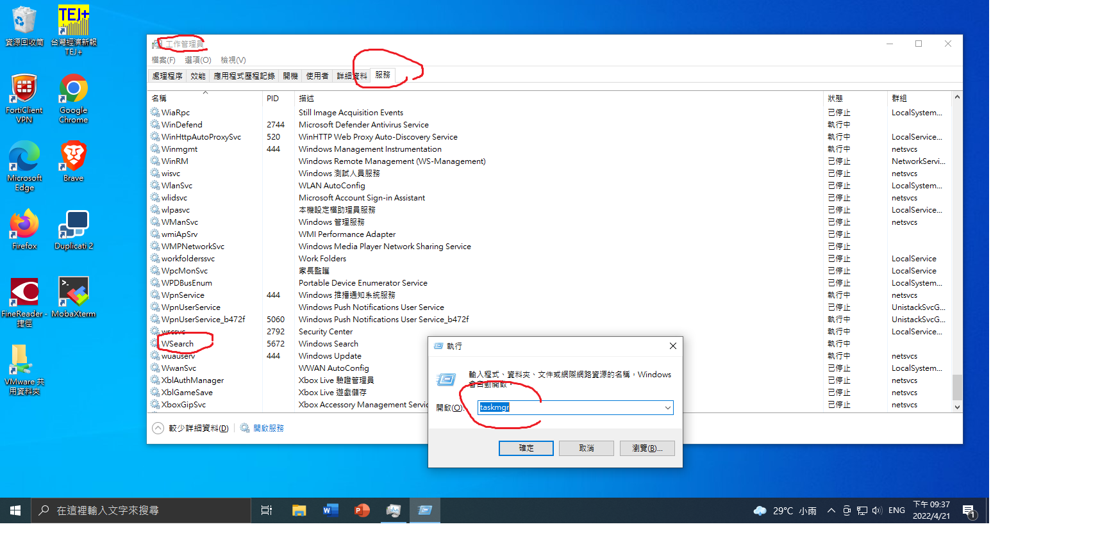Sort services by the PID column header
1100x538 pixels.
273,99
